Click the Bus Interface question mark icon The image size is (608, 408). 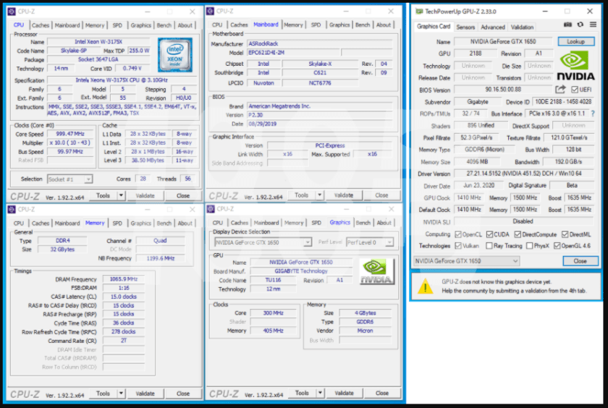click(x=593, y=114)
